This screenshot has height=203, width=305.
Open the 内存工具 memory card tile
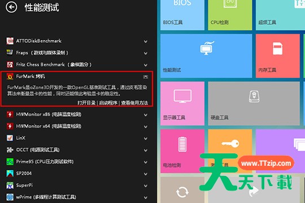[277, 56]
